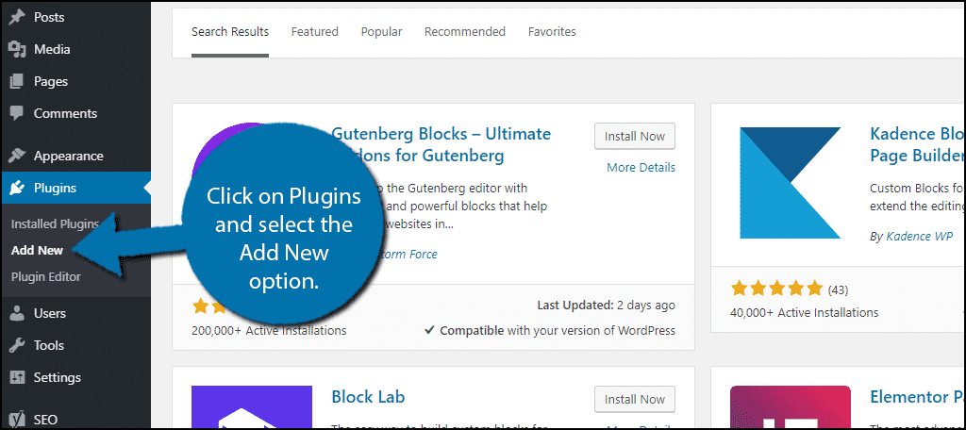This screenshot has height=430, width=966.
Task: Click the Tools wrench icon
Action: click(17, 345)
